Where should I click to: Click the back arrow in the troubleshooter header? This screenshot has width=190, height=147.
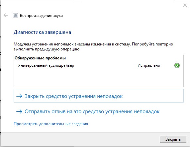coord(6,15)
